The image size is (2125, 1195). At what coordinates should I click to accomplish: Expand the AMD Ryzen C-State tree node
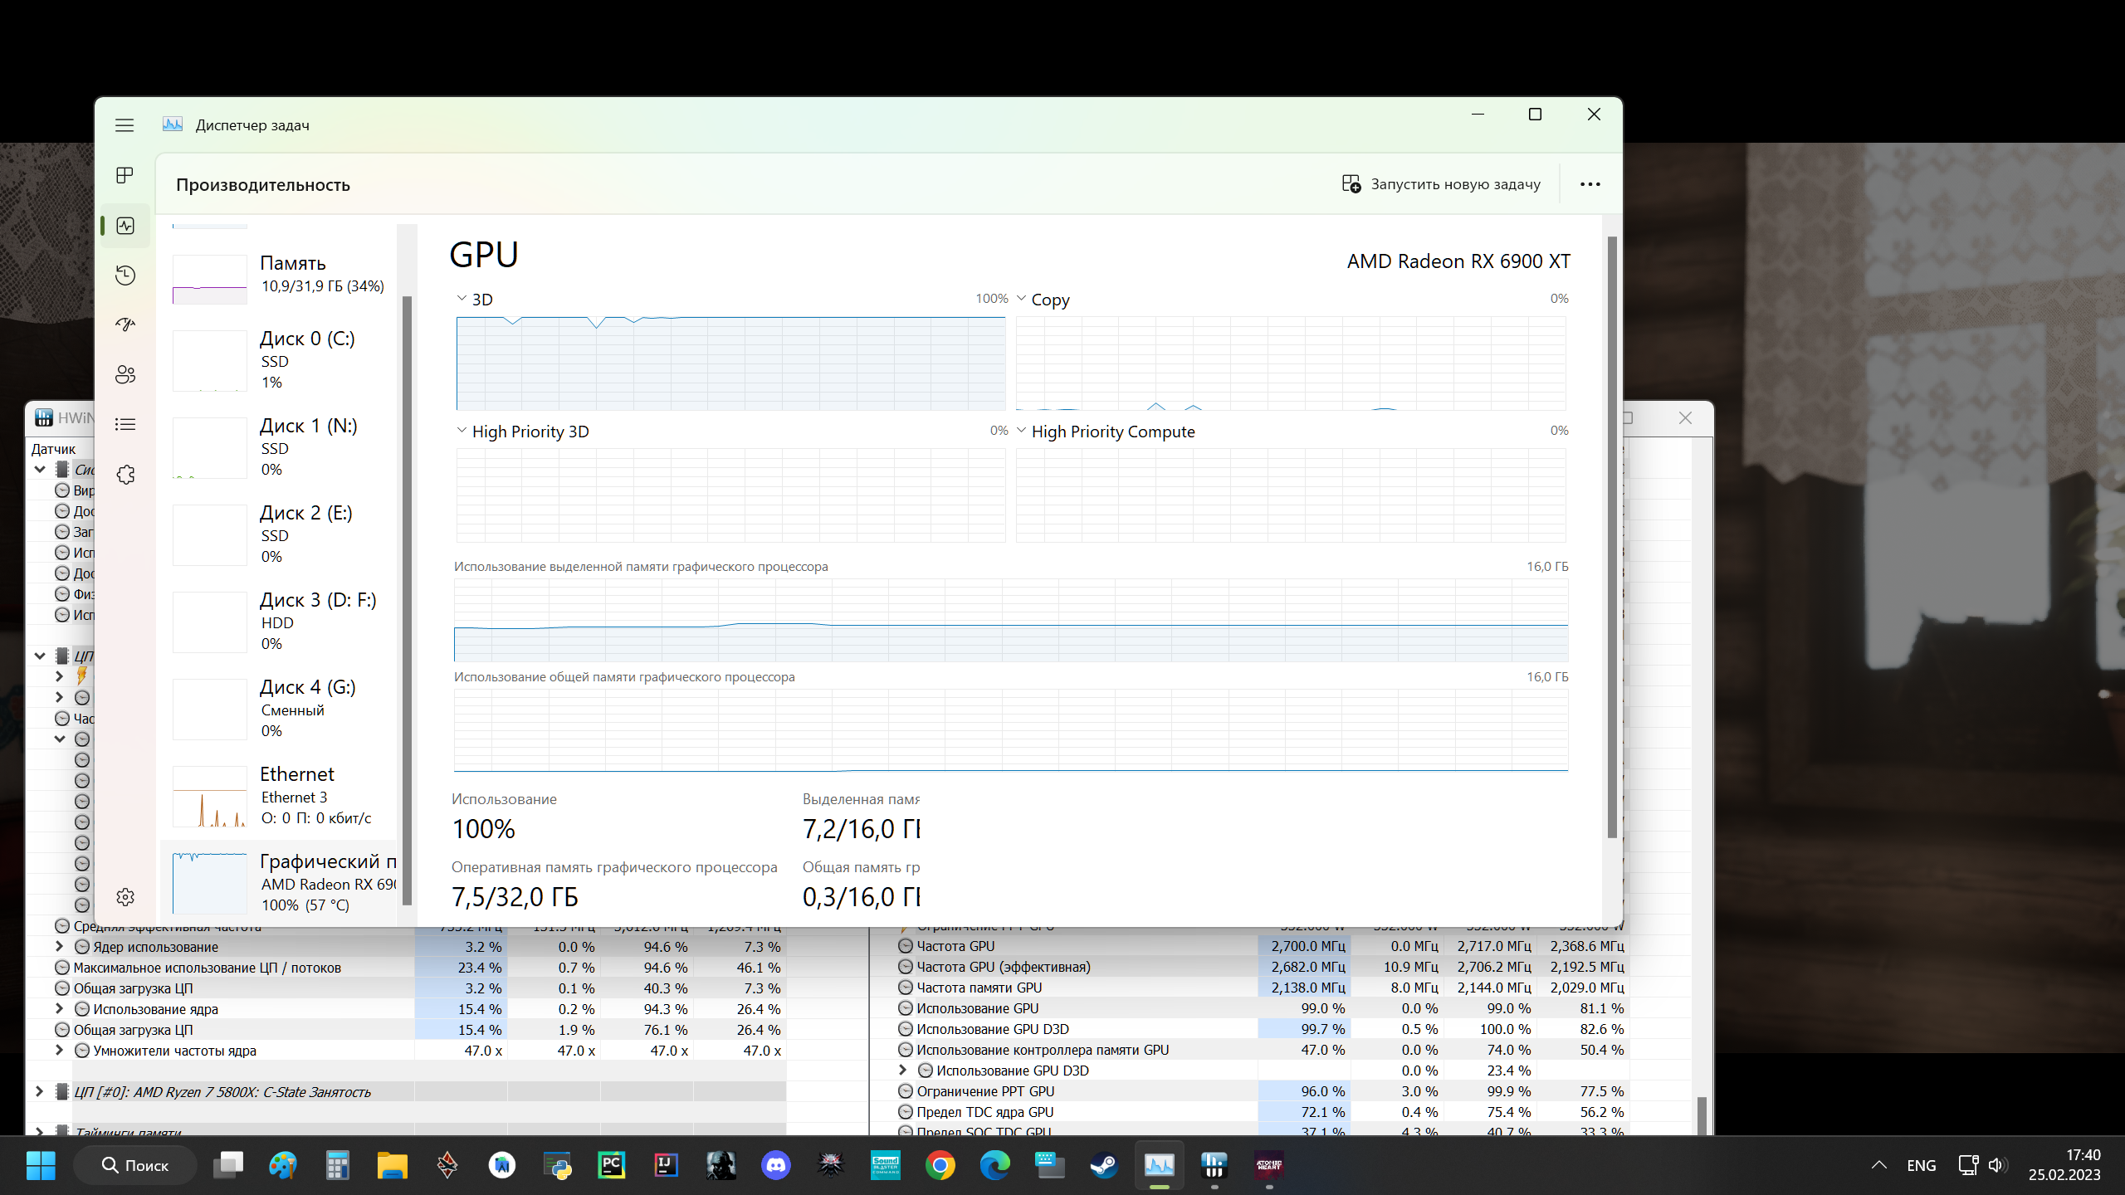tap(39, 1091)
